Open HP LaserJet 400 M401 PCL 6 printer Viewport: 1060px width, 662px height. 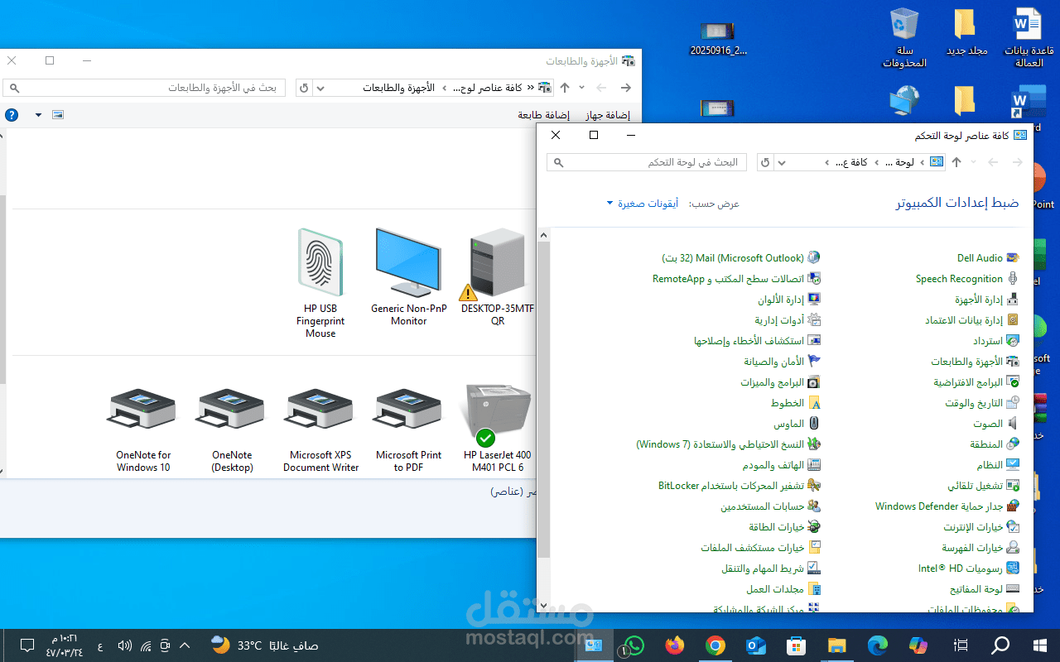497,429
